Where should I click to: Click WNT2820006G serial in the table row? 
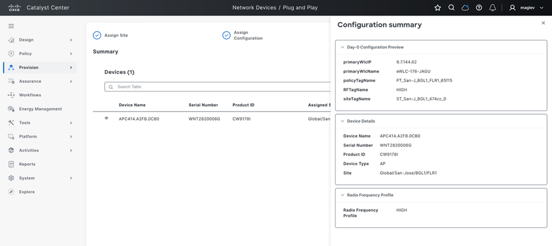pyautogui.click(x=204, y=119)
